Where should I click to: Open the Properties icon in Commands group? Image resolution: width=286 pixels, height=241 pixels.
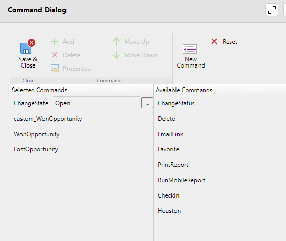(x=55, y=68)
